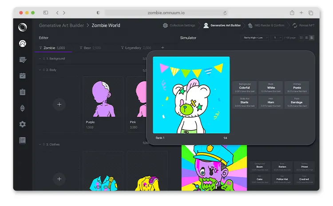
Task: Reload the page with the refresh icon
Action: [225, 13]
